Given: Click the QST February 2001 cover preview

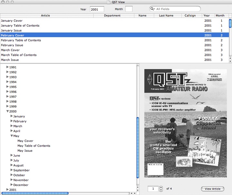Looking at the screenshot, I should [186, 123].
